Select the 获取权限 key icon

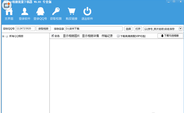56,11
